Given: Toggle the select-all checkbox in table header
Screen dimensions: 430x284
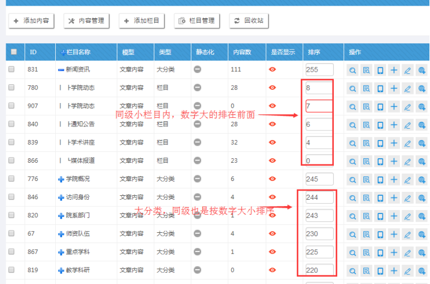Looking at the screenshot, I should click(14, 52).
